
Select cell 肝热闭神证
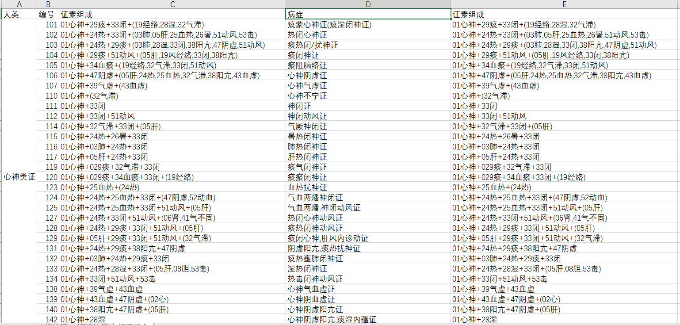pyautogui.click(x=368, y=157)
